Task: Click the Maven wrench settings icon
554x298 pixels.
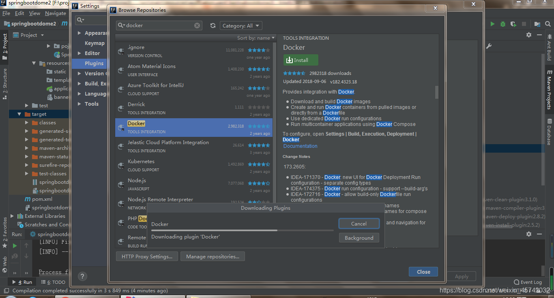Action: [489, 46]
